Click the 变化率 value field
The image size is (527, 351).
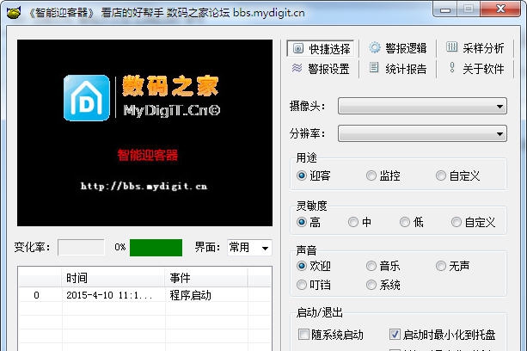(81, 248)
